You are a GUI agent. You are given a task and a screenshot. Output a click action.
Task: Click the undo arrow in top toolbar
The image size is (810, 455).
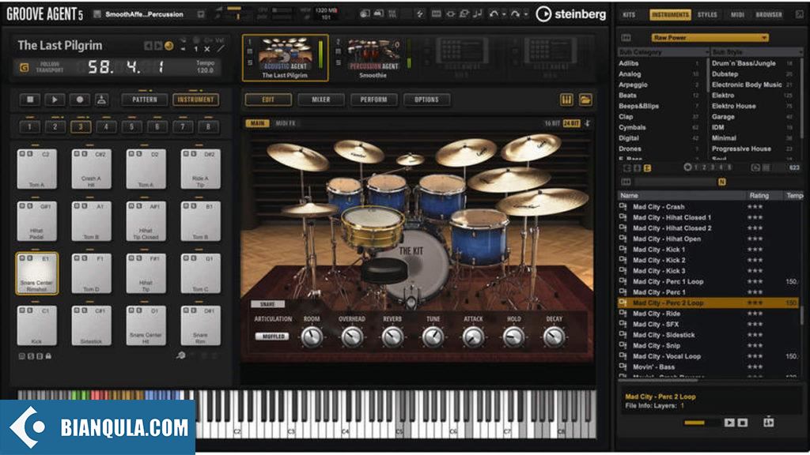(494, 14)
